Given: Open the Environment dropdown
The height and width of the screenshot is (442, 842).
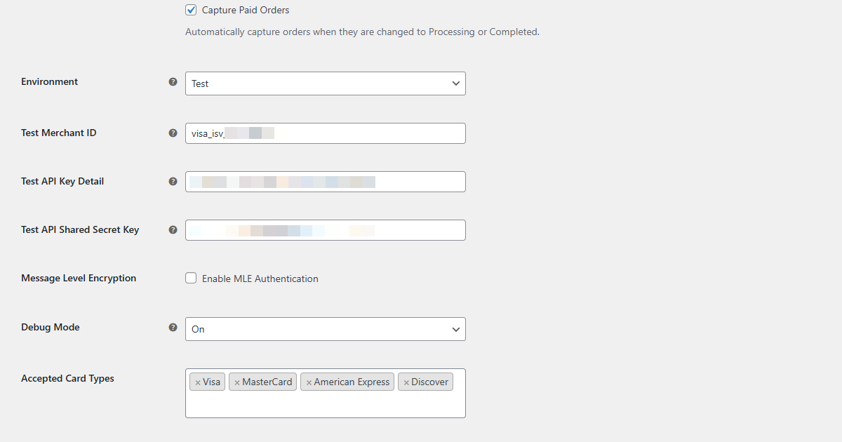Looking at the screenshot, I should (325, 83).
